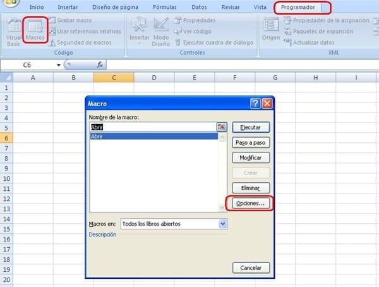Click the Macros ribbon button
This screenshot has height=287, width=379.
coord(35,30)
